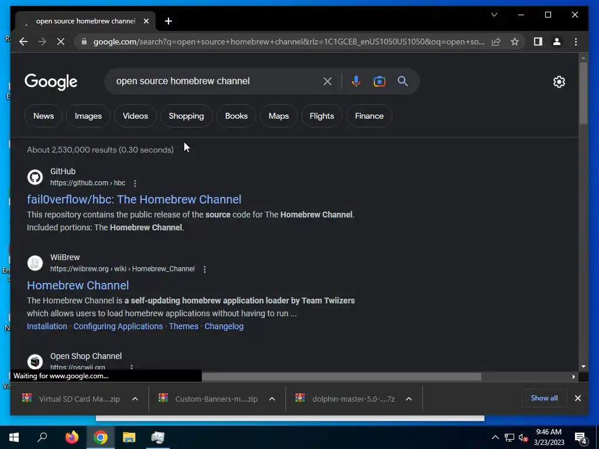Image resolution: width=599 pixels, height=449 pixels.
Task: Open GitHub result options menu
Action: click(135, 184)
